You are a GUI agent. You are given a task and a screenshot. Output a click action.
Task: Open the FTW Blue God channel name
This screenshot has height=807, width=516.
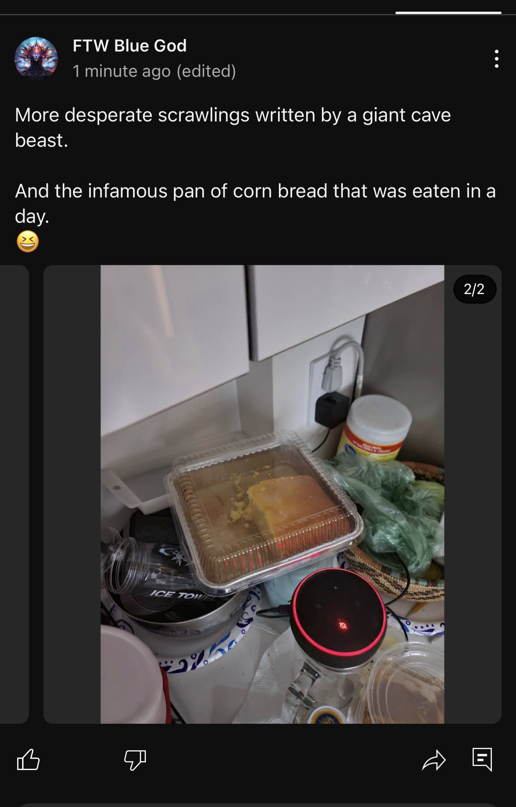[x=129, y=46]
